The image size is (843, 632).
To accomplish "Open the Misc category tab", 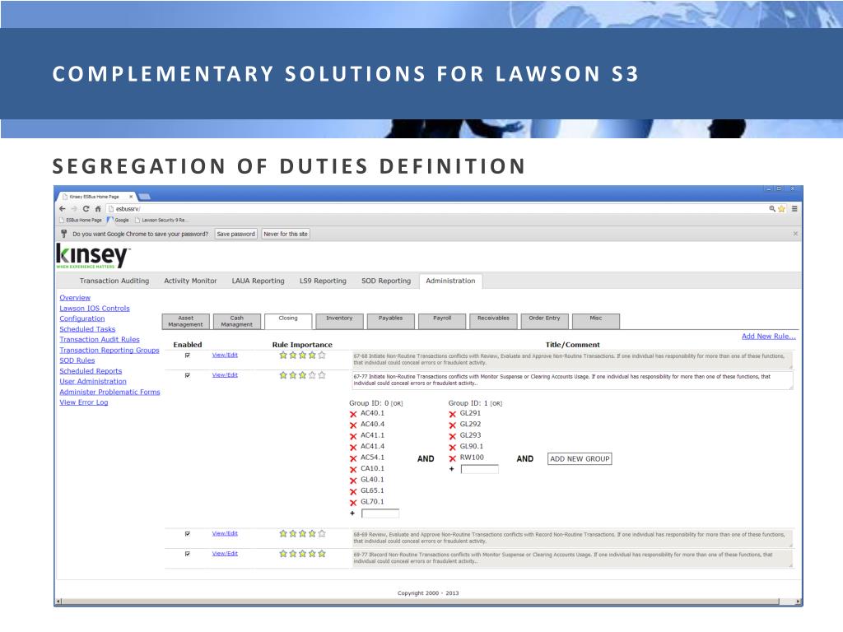I will (596, 321).
